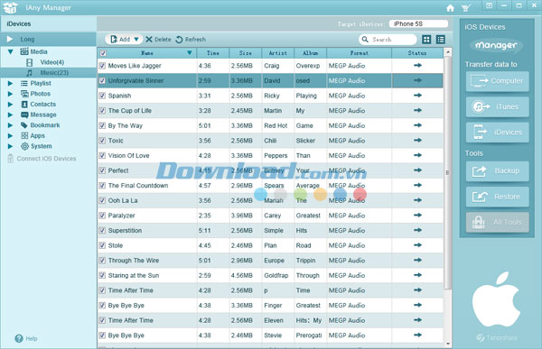Open the All Tools button
The image size is (542, 349).
coord(498,223)
